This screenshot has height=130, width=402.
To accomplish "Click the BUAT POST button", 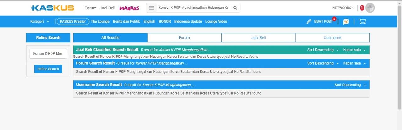I will [x=323, y=21].
